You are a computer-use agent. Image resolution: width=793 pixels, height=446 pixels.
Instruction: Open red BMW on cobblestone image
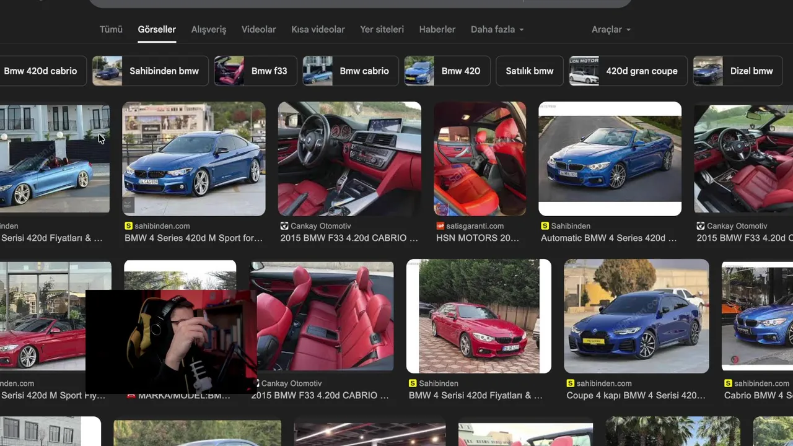pos(479,316)
